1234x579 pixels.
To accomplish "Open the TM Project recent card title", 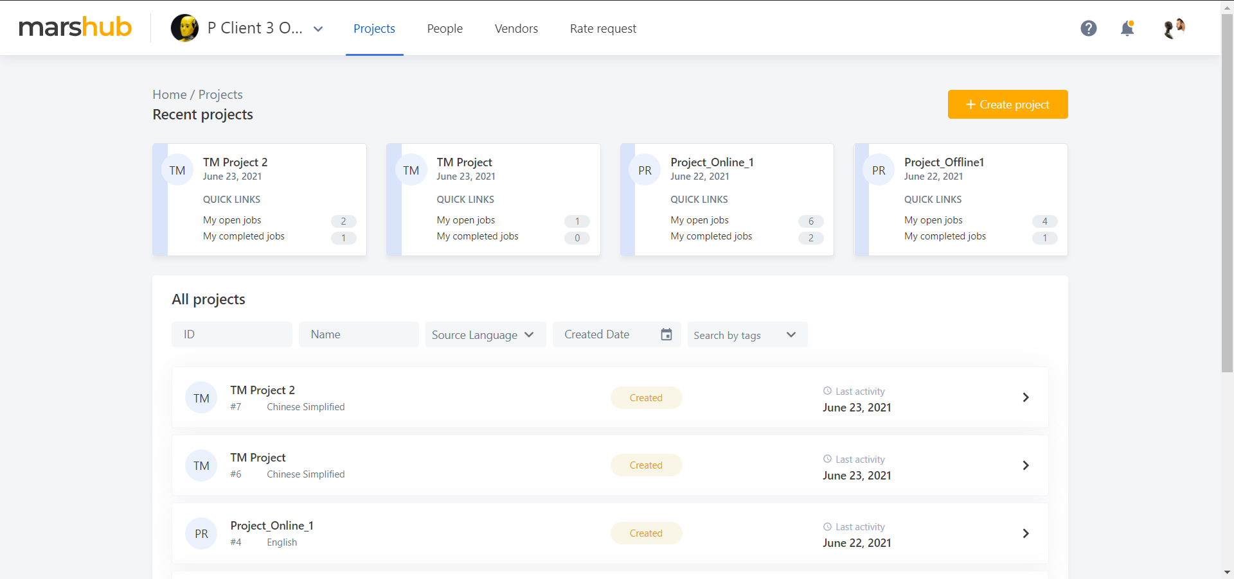I will tap(464, 162).
